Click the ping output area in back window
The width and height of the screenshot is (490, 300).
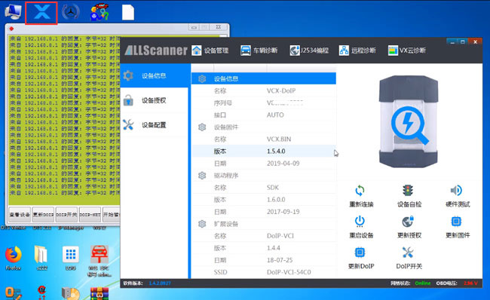(x=64, y=119)
